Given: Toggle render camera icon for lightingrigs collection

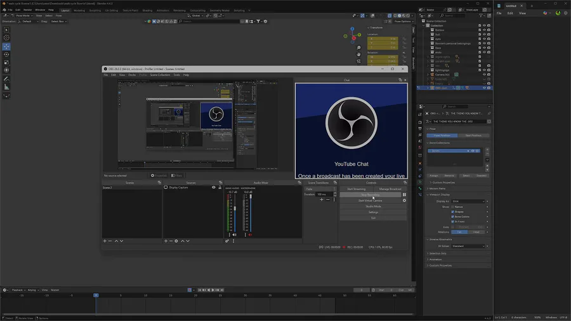Looking at the screenshot, I should point(489,70).
